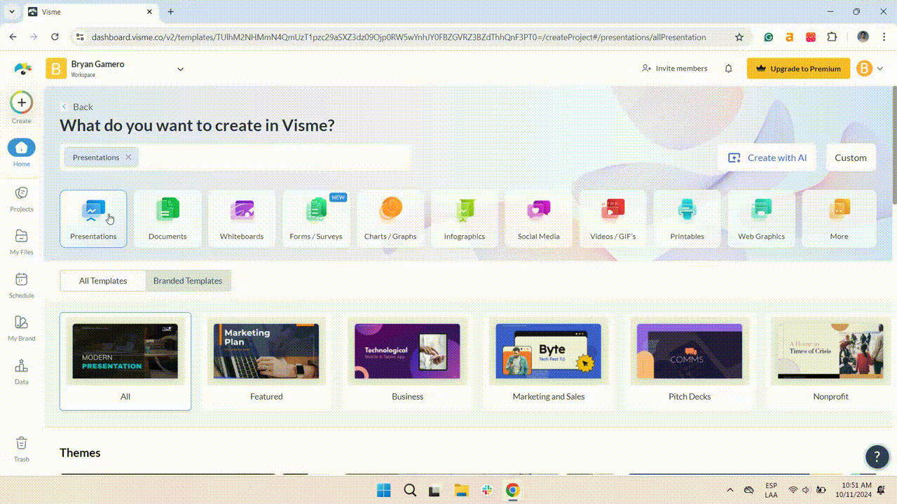The image size is (897, 504).
Task: Open the Create plus button in sidebar
Action: (21, 103)
